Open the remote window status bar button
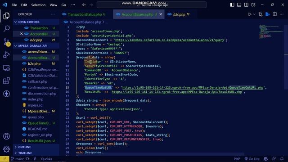This screenshot has height=162, width=288. (x=4, y=159)
